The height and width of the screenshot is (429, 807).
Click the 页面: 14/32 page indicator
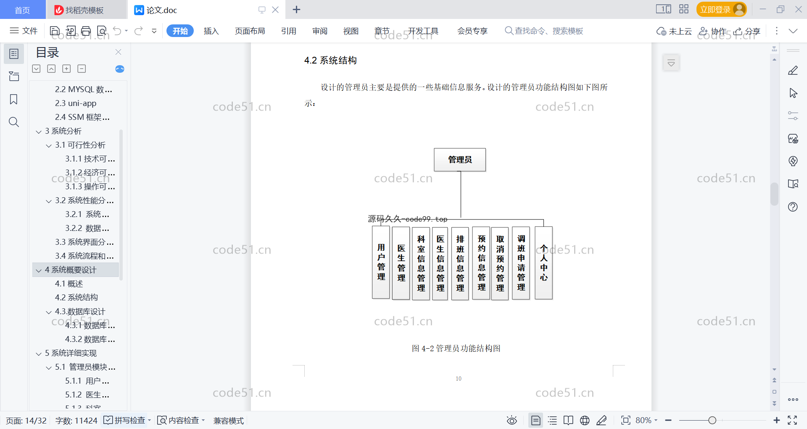click(x=26, y=421)
